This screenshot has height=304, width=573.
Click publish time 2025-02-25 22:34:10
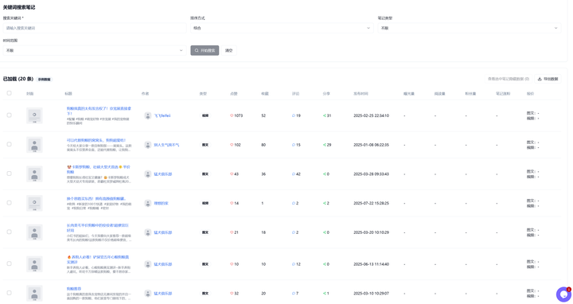pos(371,115)
